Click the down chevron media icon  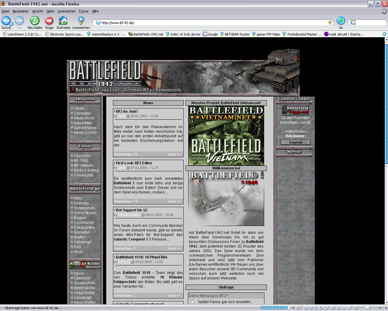[349, 308]
